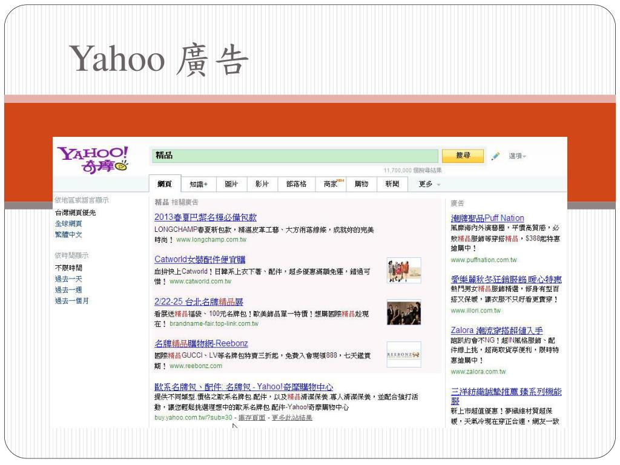Filter results by 過去一個月
Screen dimensions: 620x465
coord(71,301)
